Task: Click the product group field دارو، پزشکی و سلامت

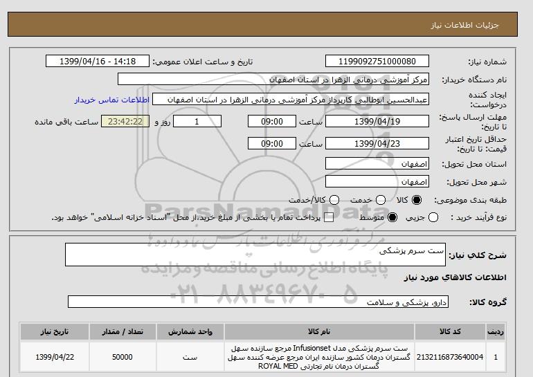Action: click(x=258, y=302)
